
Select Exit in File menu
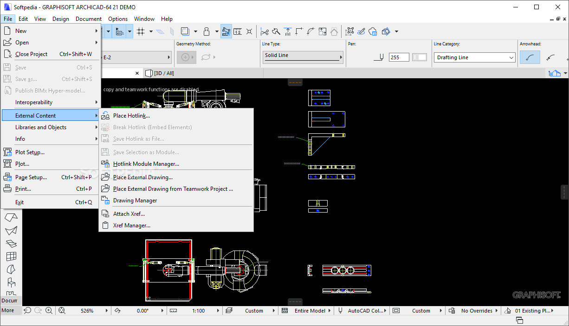(x=51, y=202)
